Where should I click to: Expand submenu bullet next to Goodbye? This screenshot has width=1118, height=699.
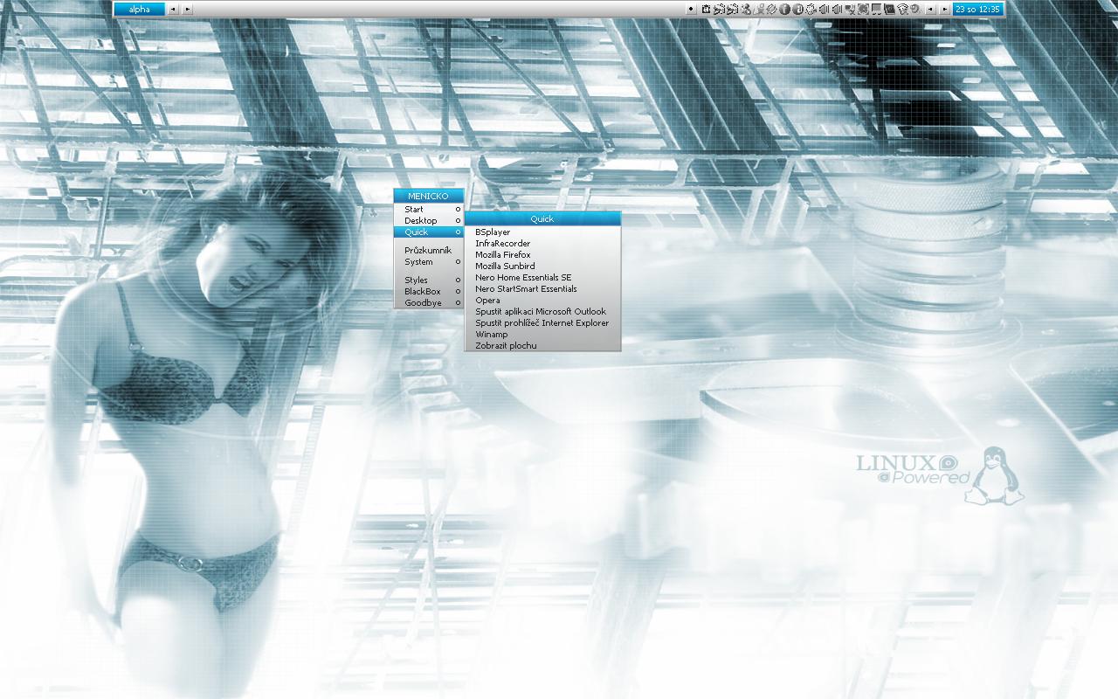click(458, 303)
